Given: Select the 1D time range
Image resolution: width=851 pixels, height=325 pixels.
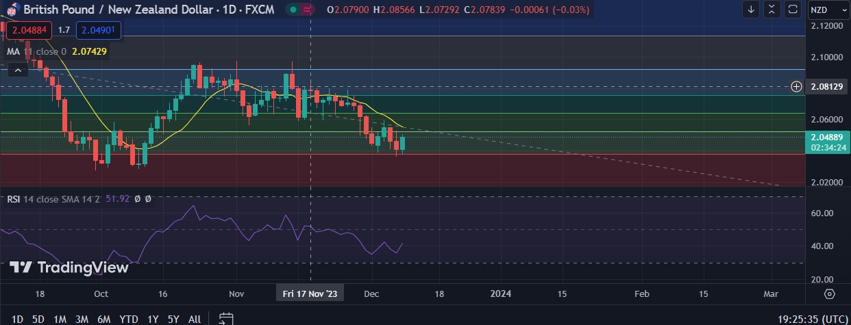Looking at the screenshot, I should 18,318.
